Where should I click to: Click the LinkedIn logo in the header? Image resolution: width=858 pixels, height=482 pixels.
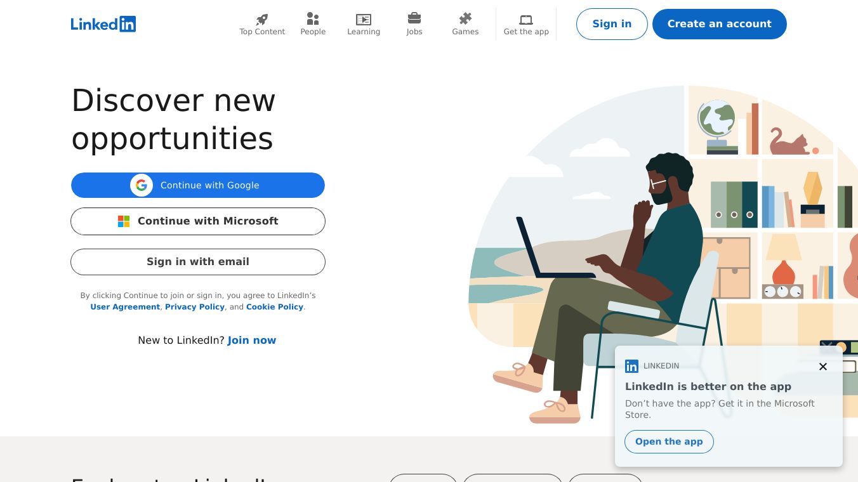coord(103,24)
